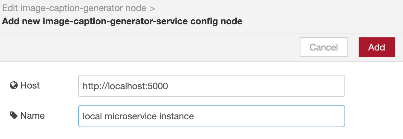
Task: Click the breadcrumb chevron after node
Action: pos(152,8)
